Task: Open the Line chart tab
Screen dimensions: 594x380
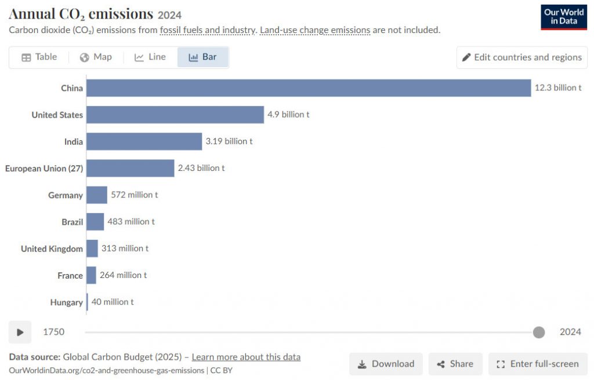Action: [150, 57]
